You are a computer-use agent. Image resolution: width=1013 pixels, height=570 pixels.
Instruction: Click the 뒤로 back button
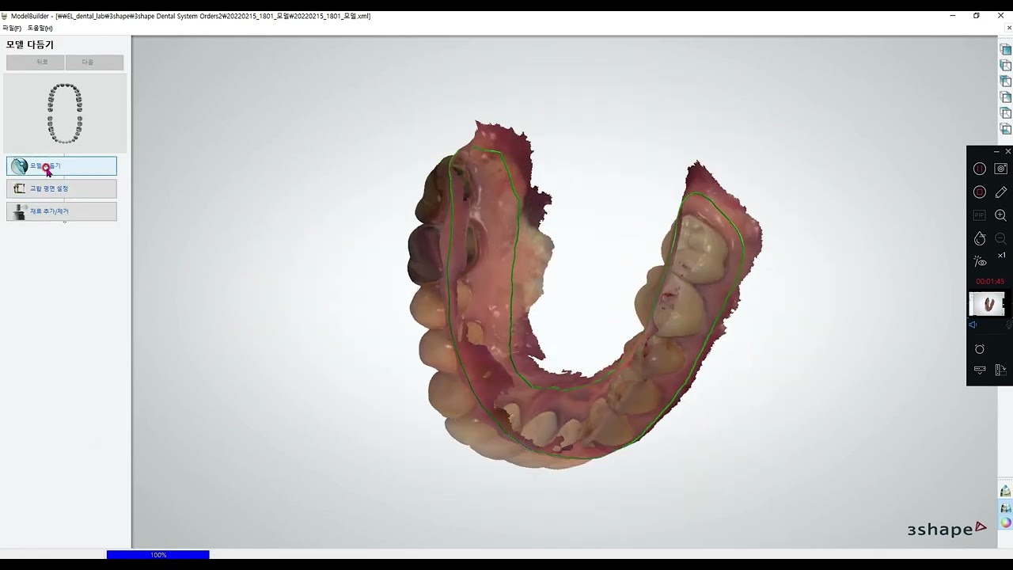36,62
